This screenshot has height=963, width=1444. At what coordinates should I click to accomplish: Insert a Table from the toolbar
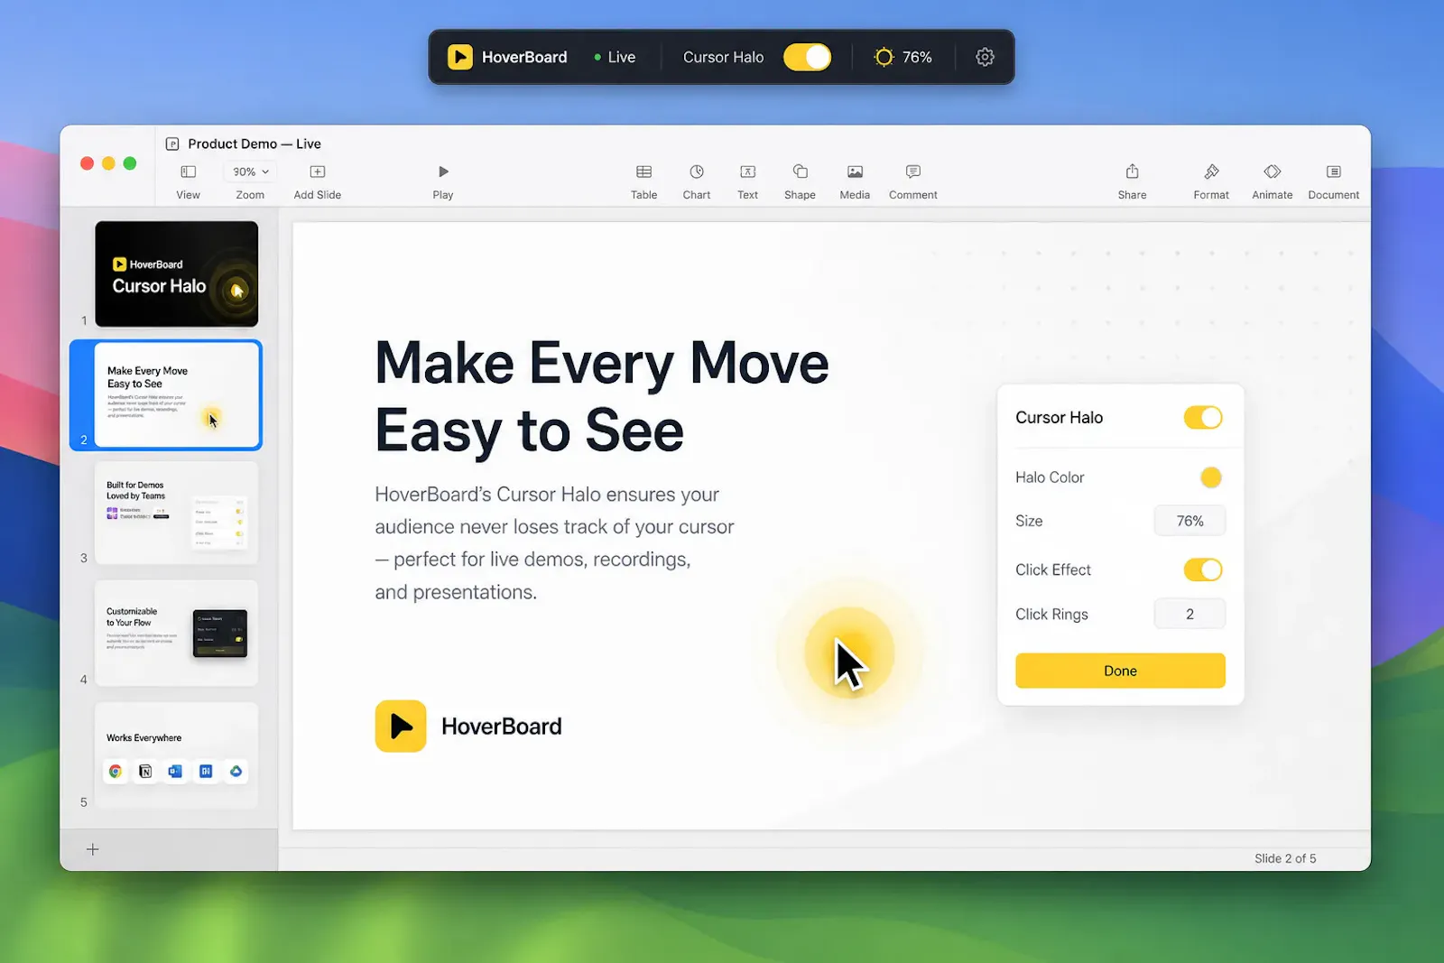pyautogui.click(x=643, y=171)
